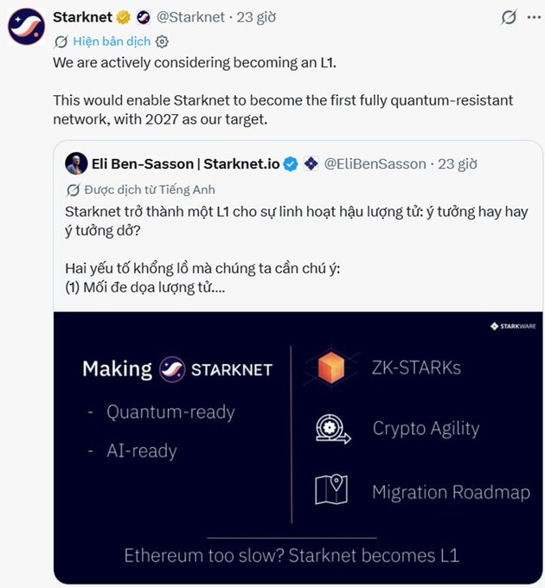Click Starknet gold verified badge

tap(124, 17)
